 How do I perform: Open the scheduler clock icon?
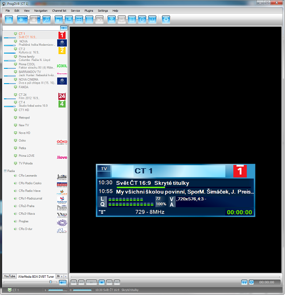pyautogui.click(x=142, y=19)
